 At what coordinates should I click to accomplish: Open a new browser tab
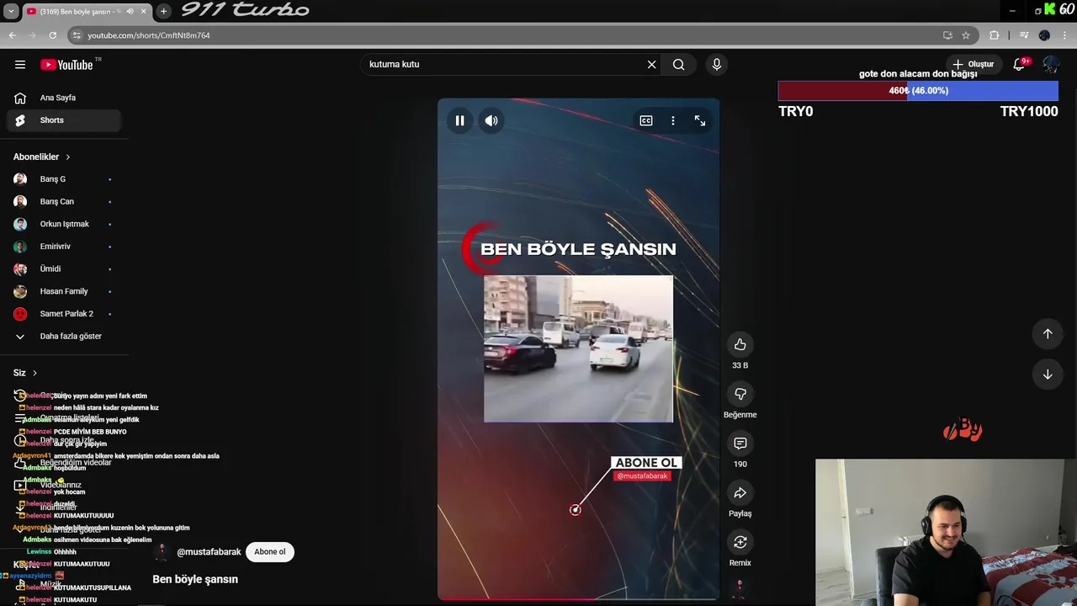click(x=163, y=11)
